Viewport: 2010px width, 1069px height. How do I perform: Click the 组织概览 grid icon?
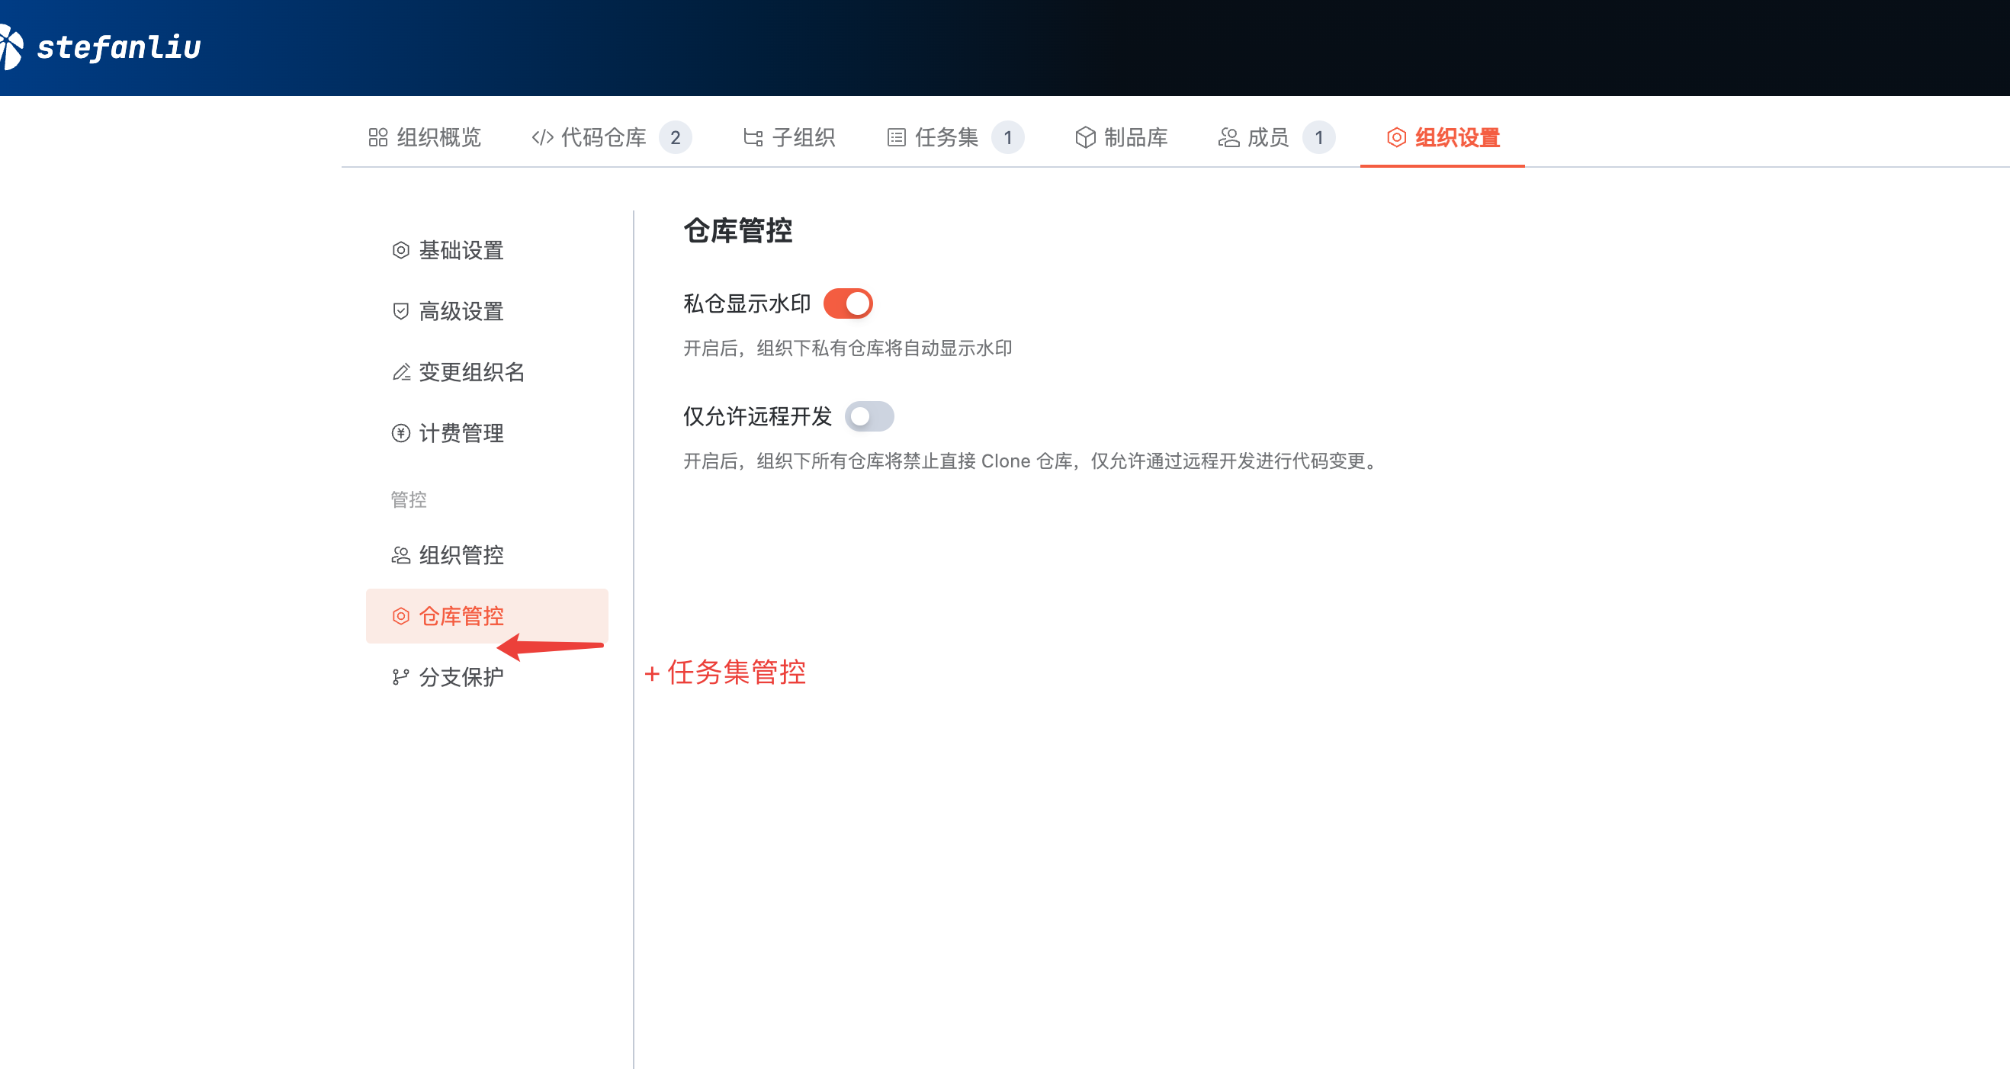click(x=377, y=137)
